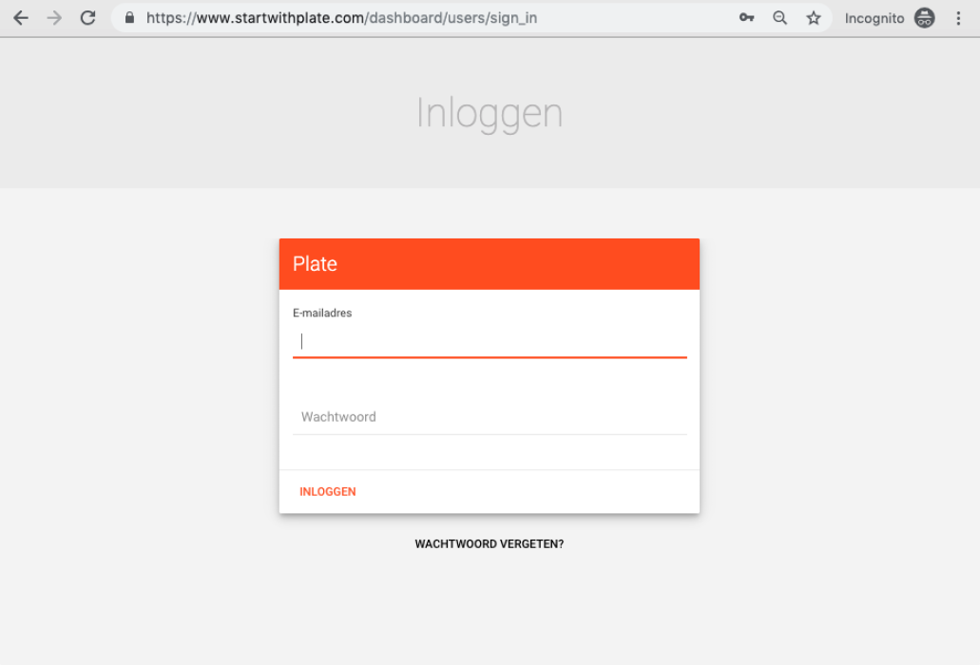View site security lock info
The image size is (980, 665).
pyautogui.click(x=129, y=17)
